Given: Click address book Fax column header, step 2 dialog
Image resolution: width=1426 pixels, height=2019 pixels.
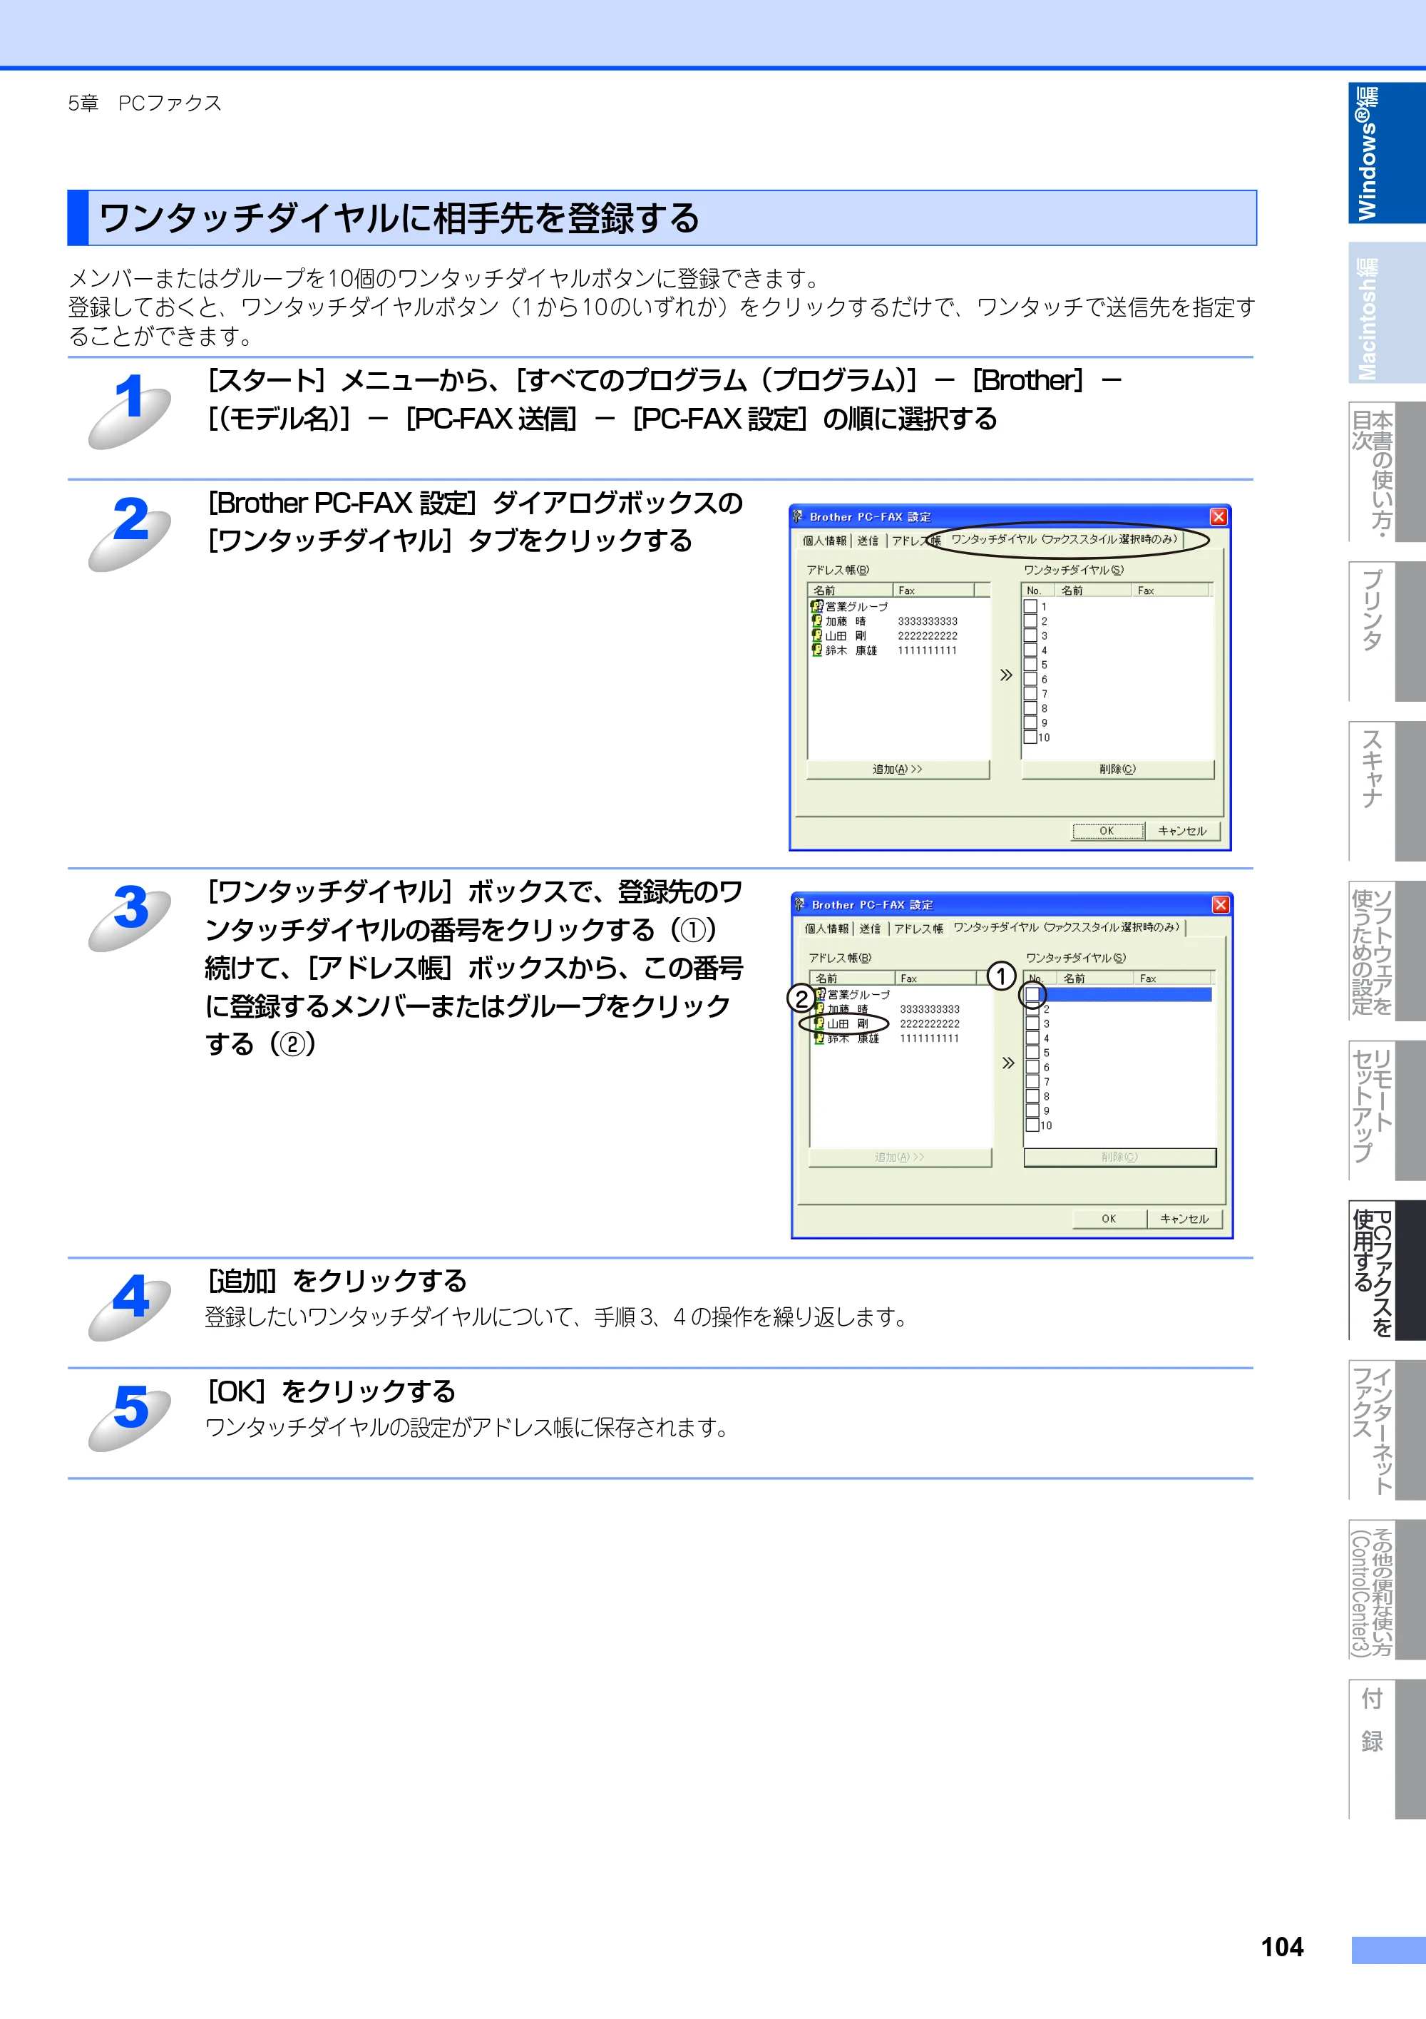Looking at the screenshot, I should point(933,590).
